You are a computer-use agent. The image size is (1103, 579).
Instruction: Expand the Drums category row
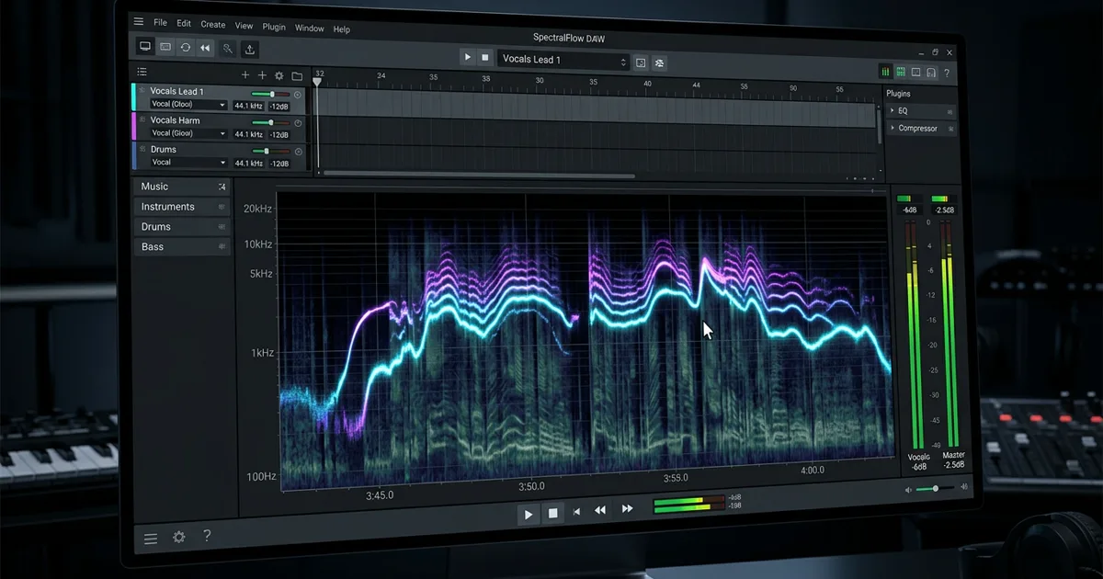coord(182,227)
